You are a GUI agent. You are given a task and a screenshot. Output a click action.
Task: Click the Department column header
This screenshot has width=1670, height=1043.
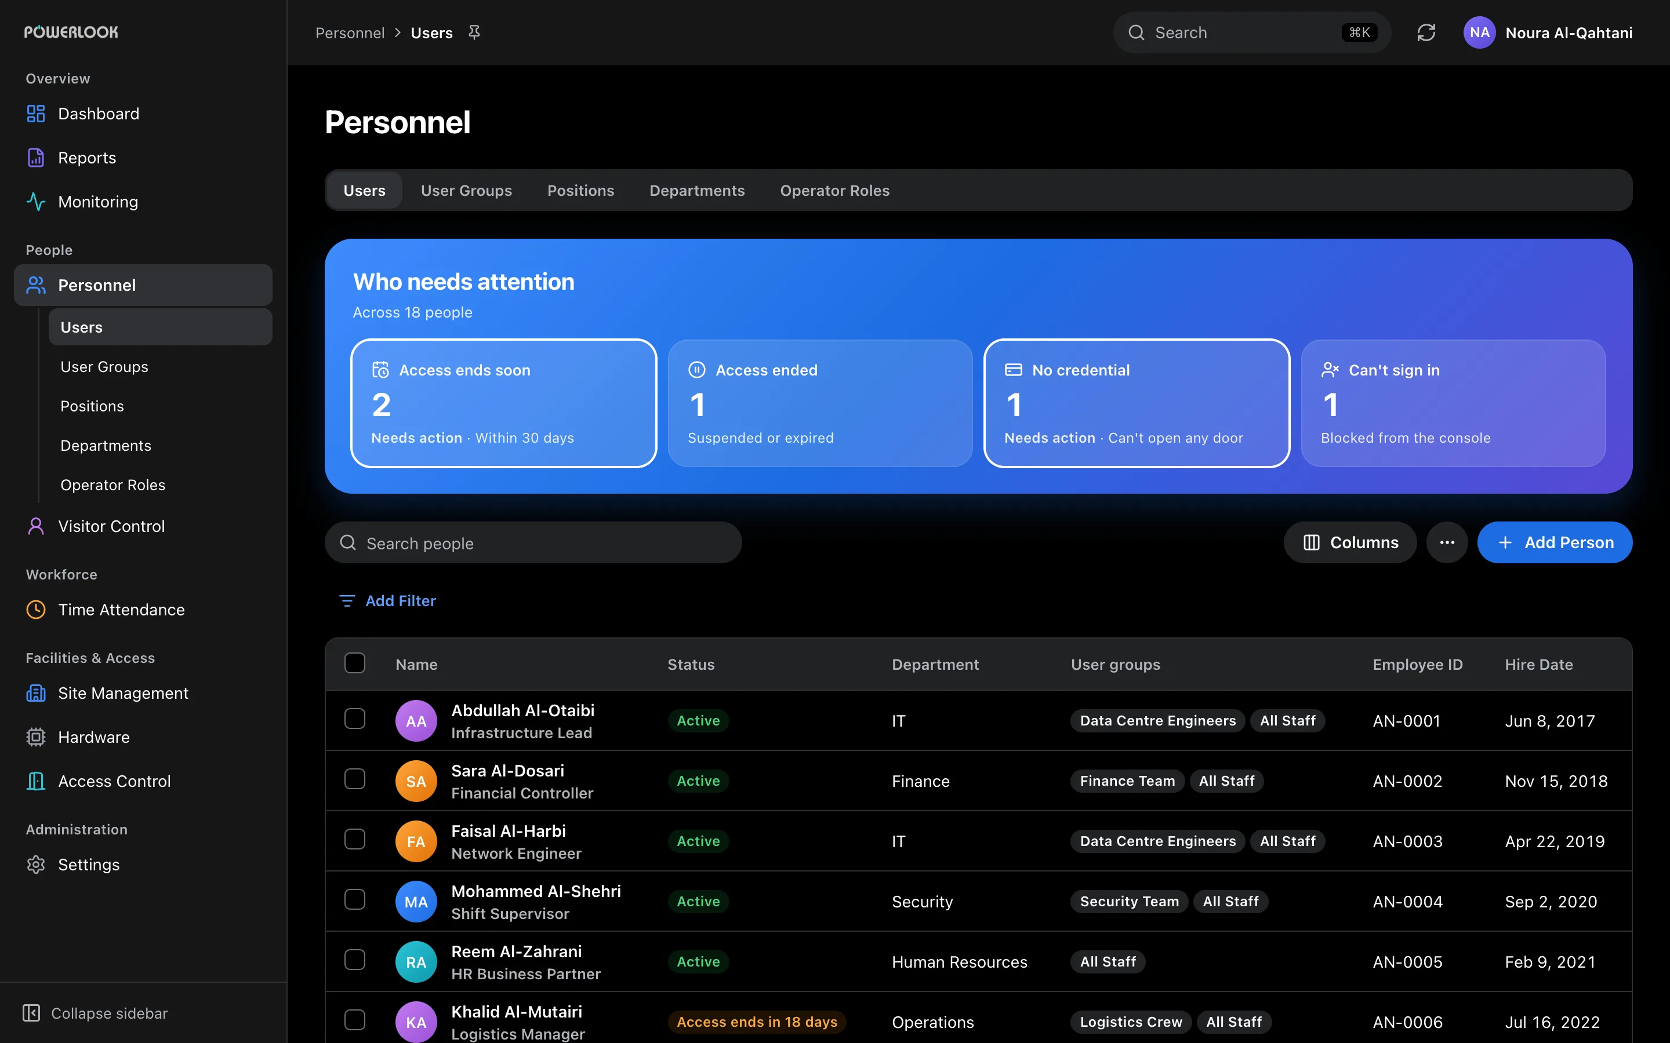(935, 664)
